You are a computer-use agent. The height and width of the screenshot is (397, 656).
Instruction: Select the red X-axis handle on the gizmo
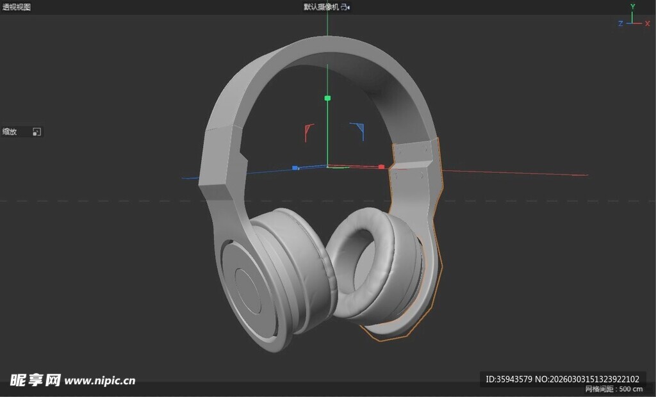pos(381,167)
